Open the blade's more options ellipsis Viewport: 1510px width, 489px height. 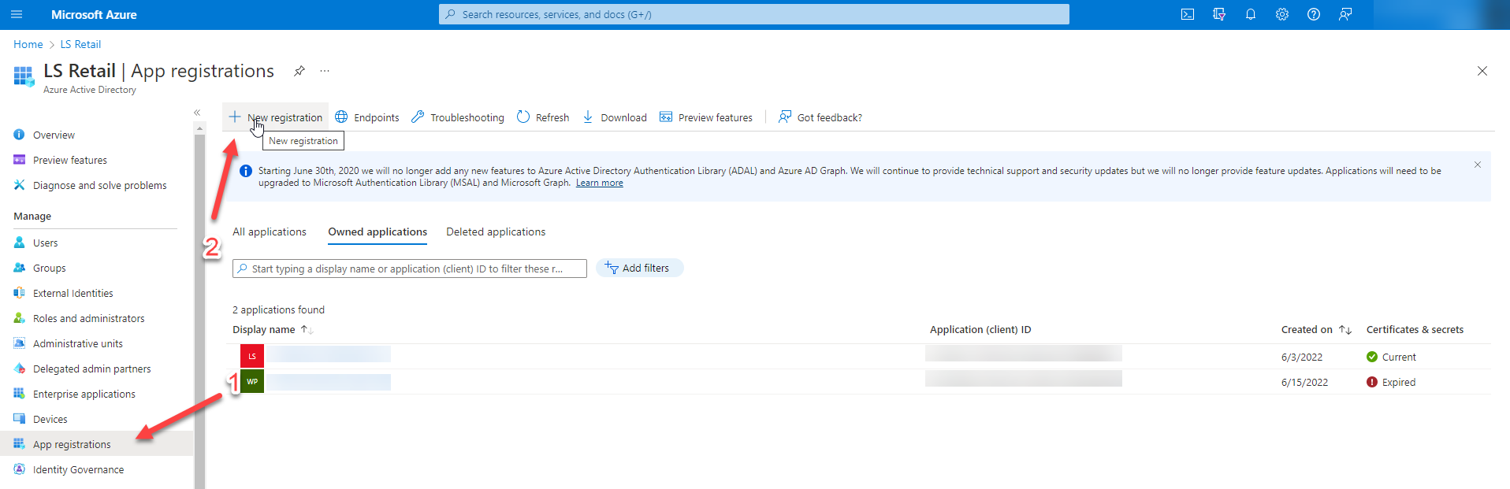coord(325,71)
